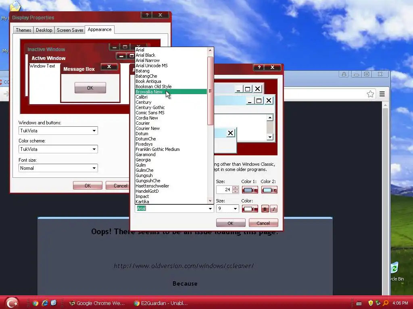Open the font Color swatch picker

[x=250, y=209]
